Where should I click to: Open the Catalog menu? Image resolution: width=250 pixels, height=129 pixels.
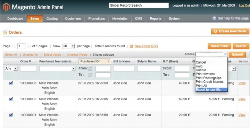(52, 18)
